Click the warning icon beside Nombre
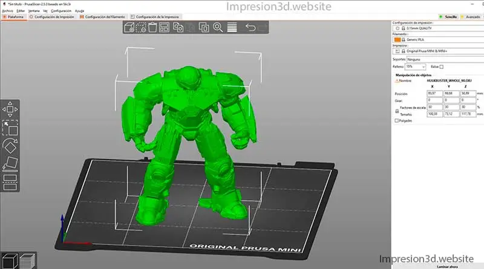Image resolution: width=484 pixels, height=269 pixels. [397, 80]
